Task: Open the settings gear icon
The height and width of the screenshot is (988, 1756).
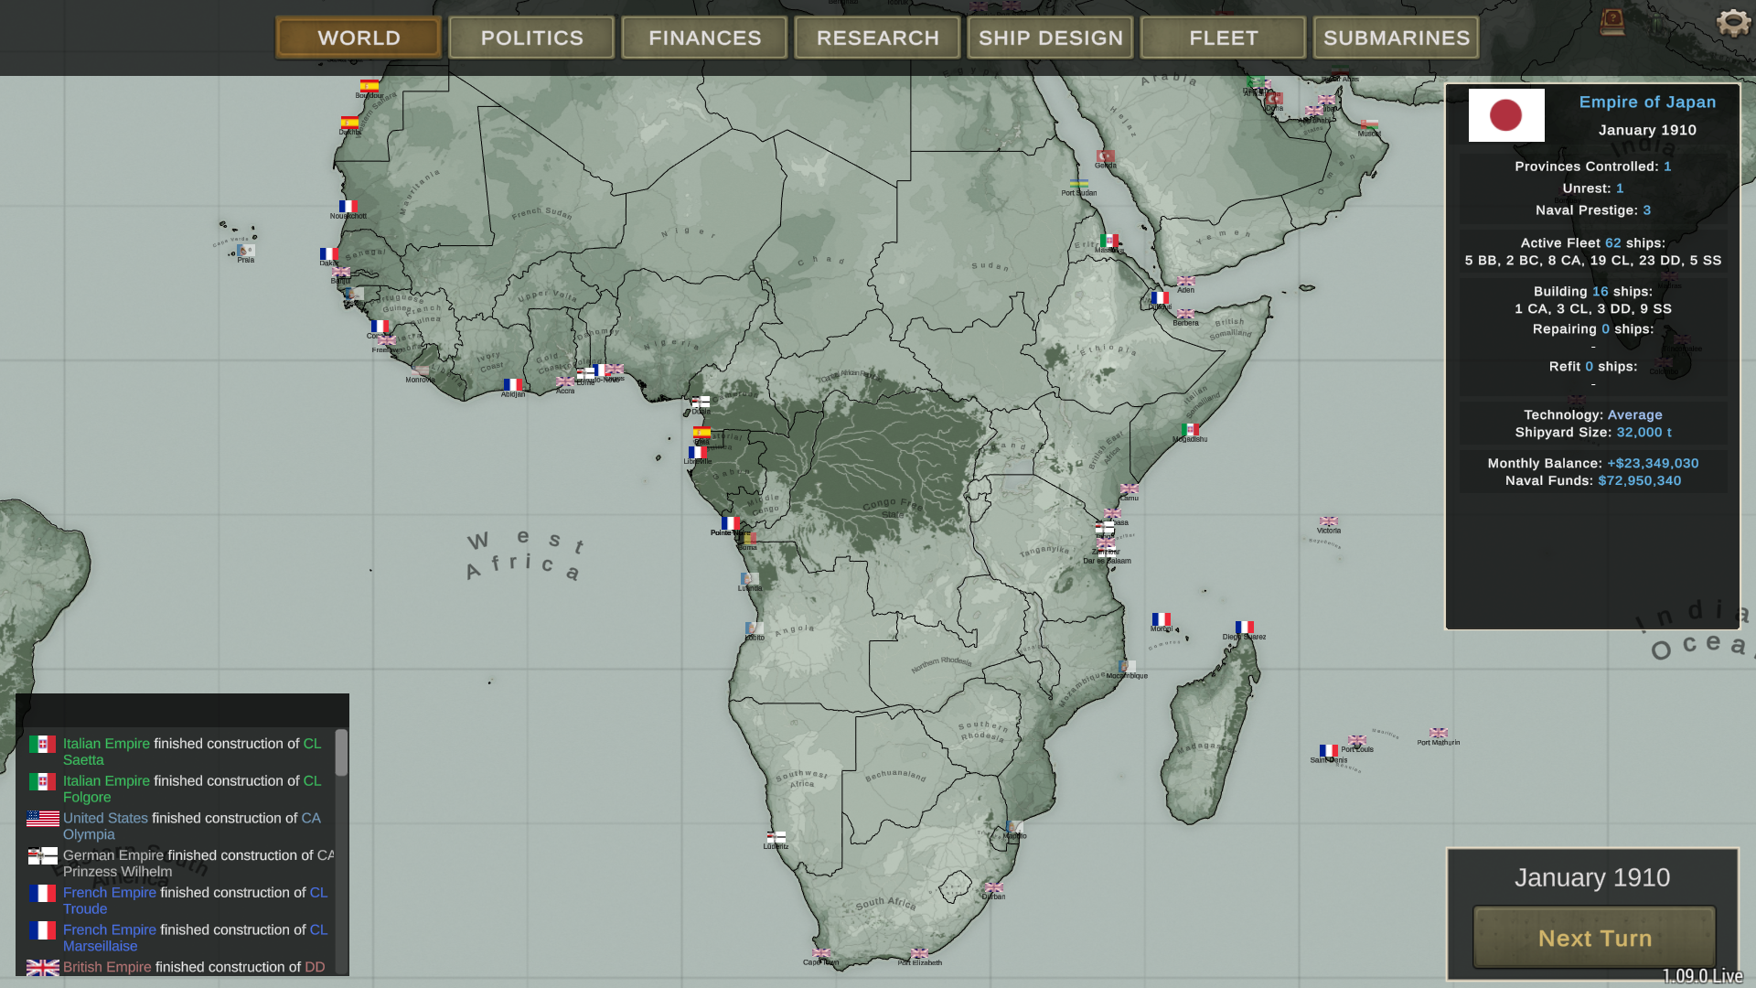Action: click(1732, 22)
